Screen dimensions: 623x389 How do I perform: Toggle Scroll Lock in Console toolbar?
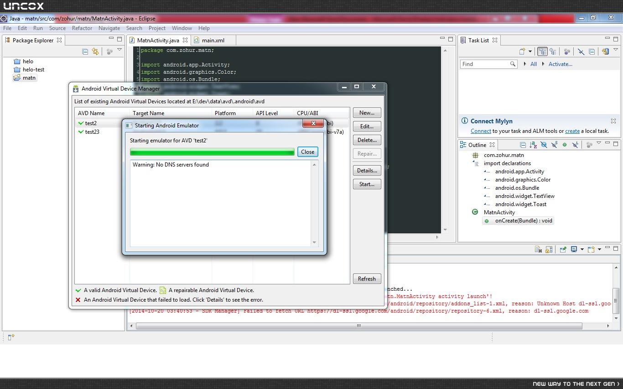549,249
